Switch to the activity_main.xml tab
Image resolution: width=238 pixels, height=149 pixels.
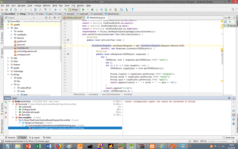point(74,18)
